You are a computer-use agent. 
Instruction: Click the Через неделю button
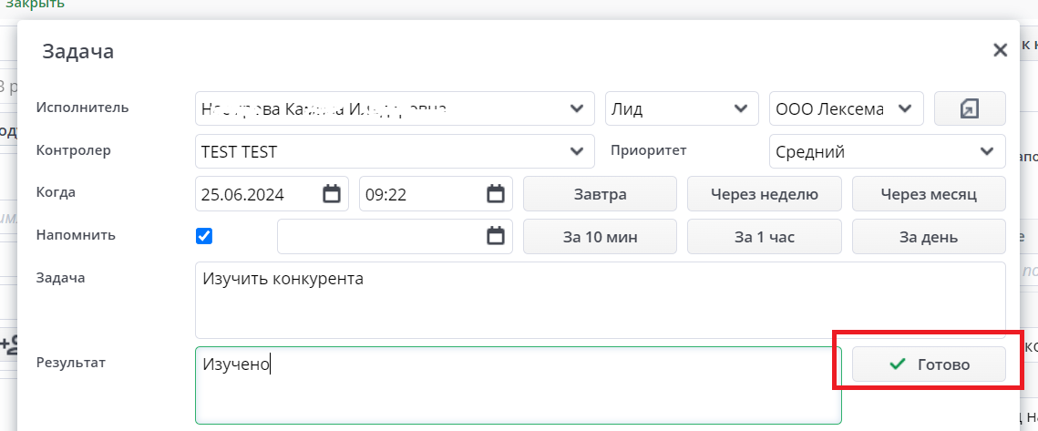pos(765,193)
